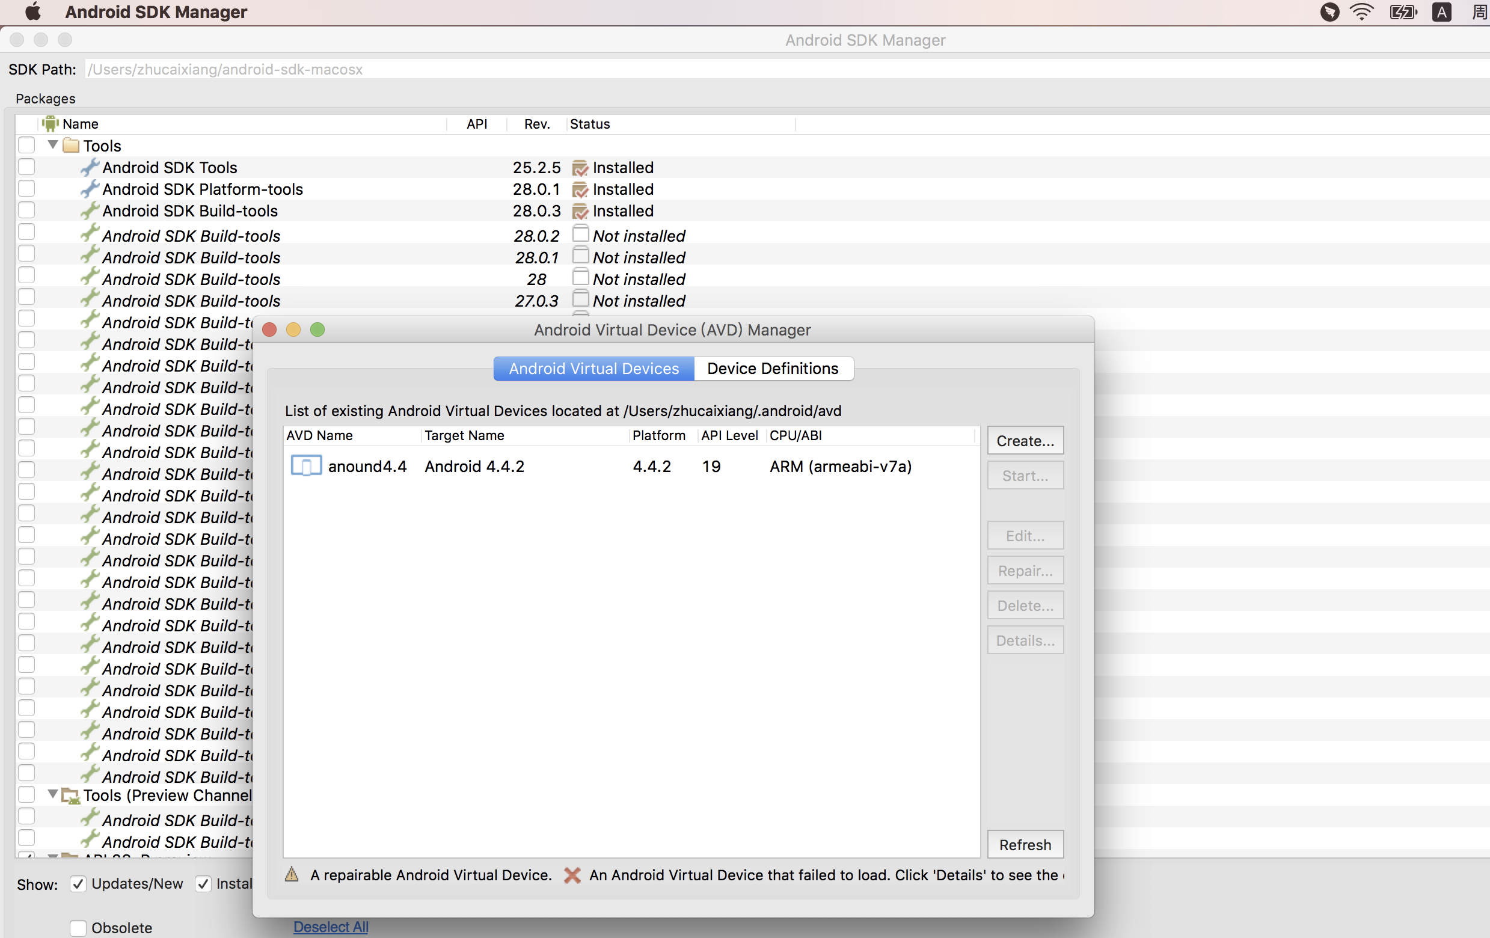Click the Repair... button
Screen dimensions: 1490x938
point(1025,571)
